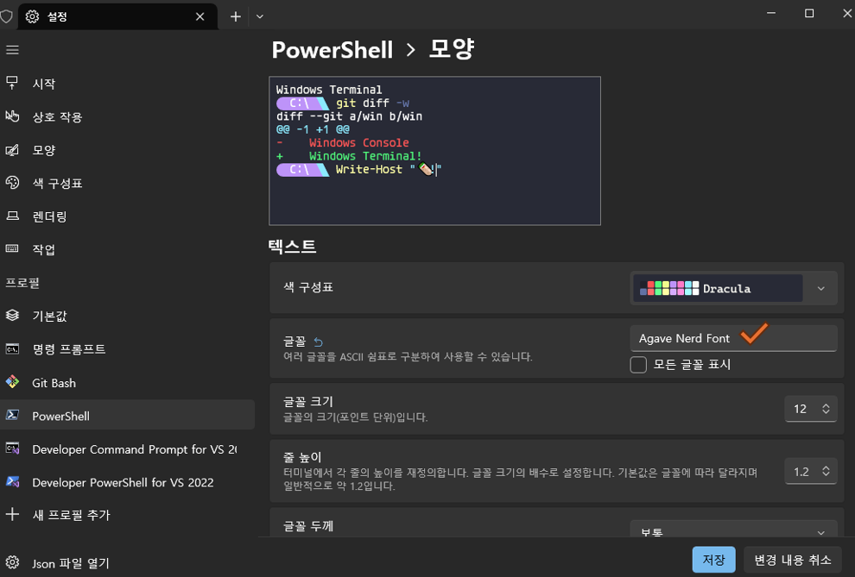Viewport: 855px width, 577px height.
Task: Close the 설정 tab
Action: 200,17
